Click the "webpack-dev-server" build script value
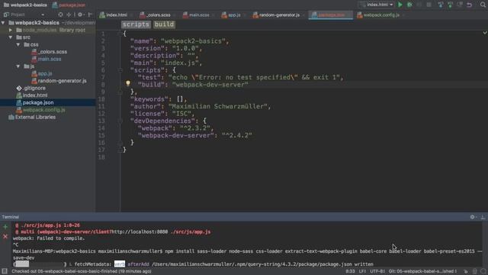Screen dimensions: 488x275 tap(210, 85)
